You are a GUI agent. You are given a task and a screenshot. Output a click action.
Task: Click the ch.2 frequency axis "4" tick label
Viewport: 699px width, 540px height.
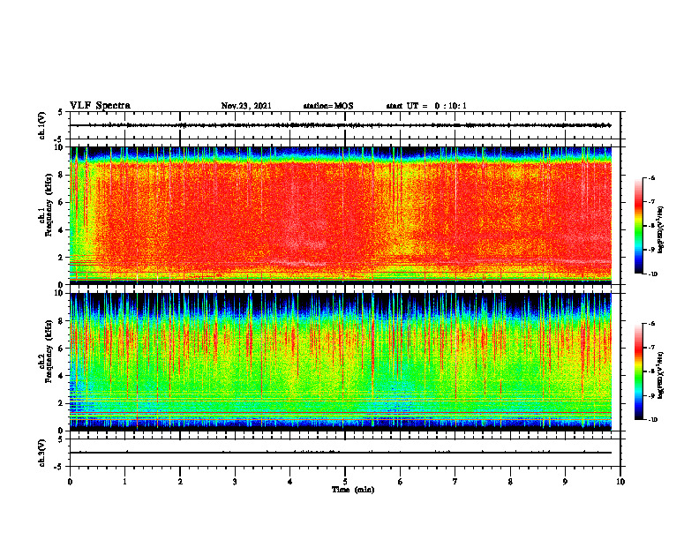60,376
